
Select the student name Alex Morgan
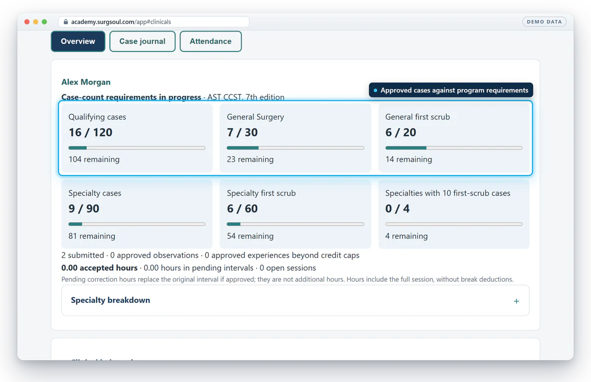click(x=86, y=82)
